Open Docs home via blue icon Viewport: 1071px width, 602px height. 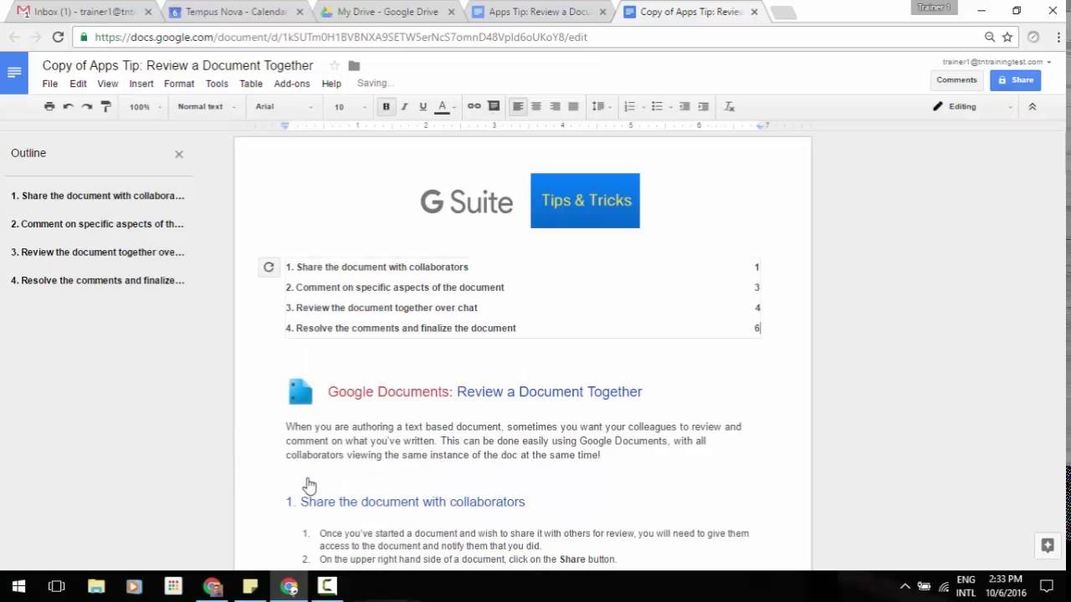click(14, 73)
